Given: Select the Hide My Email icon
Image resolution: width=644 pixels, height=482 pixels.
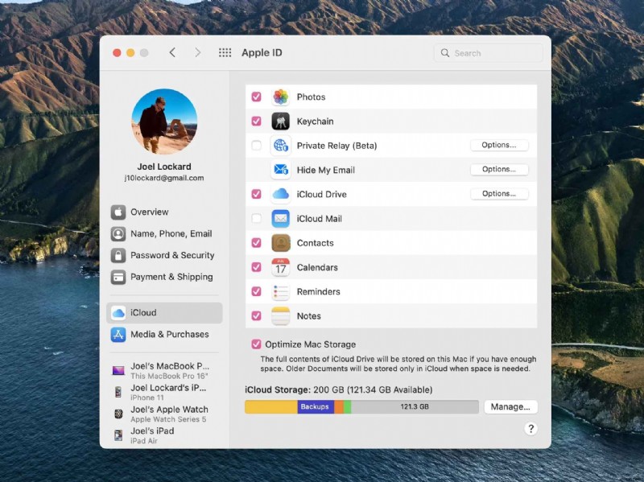Looking at the screenshot, I should tap(280, 170).
